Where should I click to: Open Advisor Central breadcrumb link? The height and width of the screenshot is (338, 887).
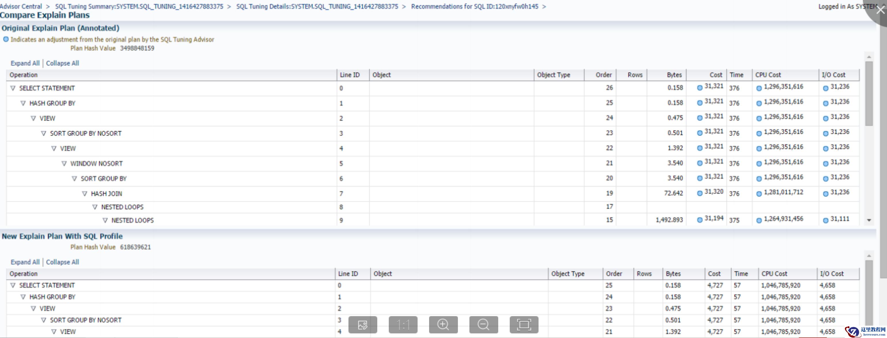click(x=21, y=7)
